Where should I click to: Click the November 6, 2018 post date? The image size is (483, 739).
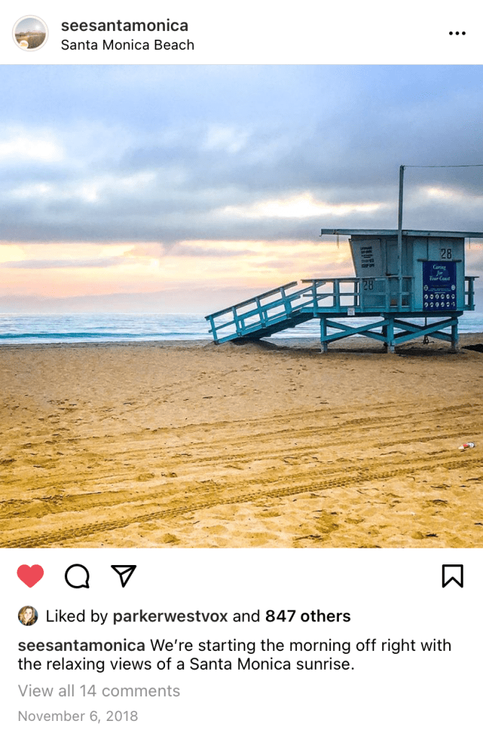78,716
